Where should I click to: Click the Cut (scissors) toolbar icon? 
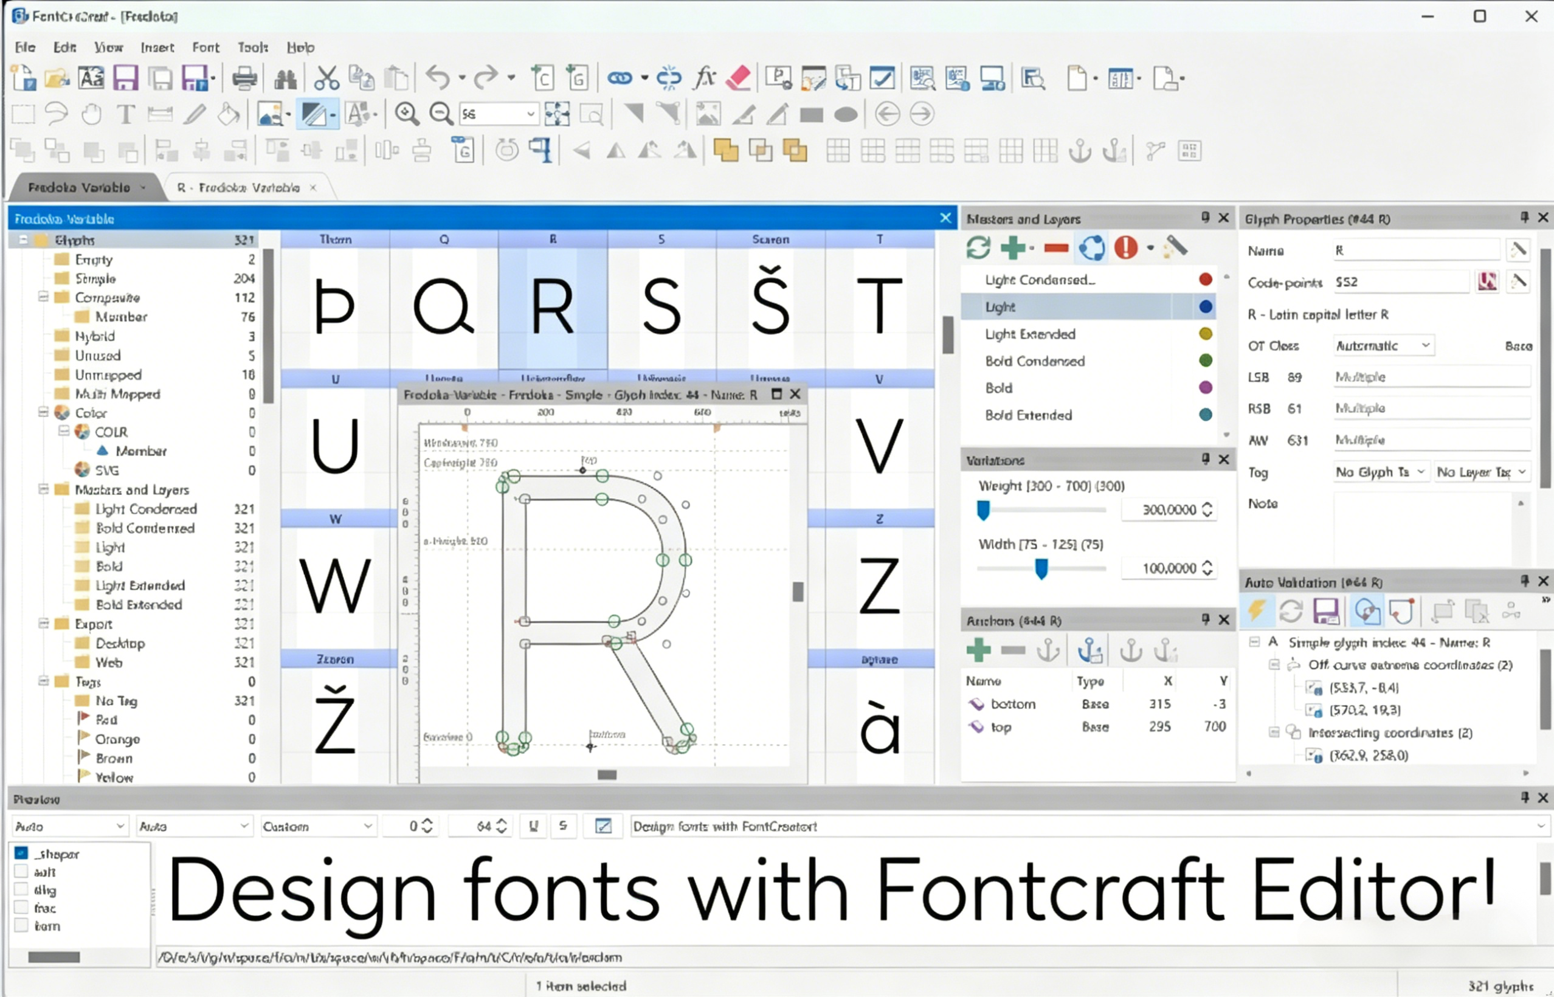tap(326, 77)
